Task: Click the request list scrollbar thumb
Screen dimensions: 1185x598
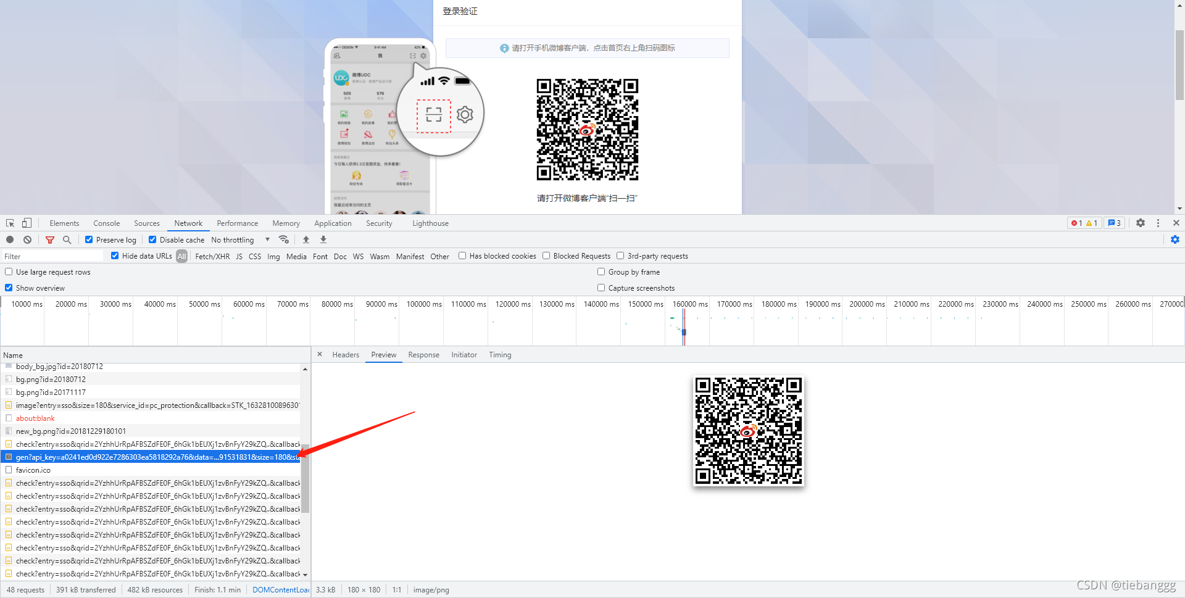Action: [305, 478]
